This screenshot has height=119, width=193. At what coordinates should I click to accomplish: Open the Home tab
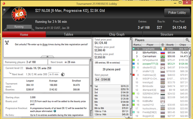click(24, 34)
